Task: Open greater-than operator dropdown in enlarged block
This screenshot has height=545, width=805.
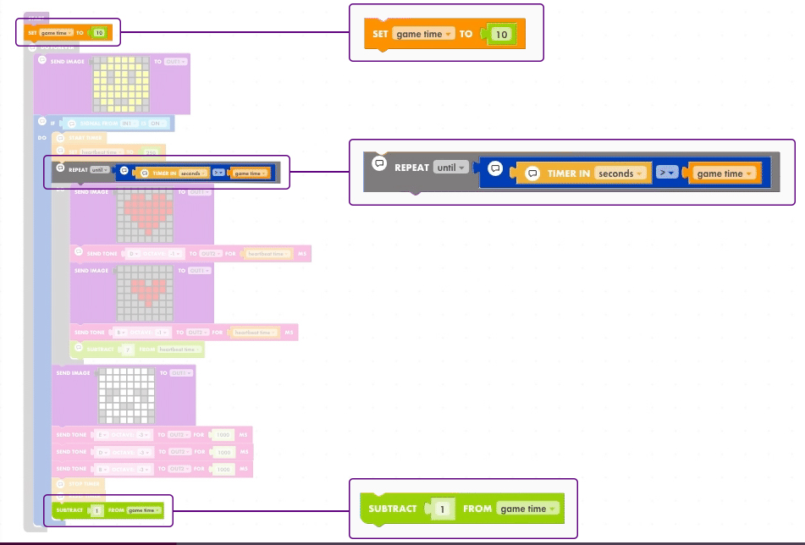Action: click(x=669, y=173)
